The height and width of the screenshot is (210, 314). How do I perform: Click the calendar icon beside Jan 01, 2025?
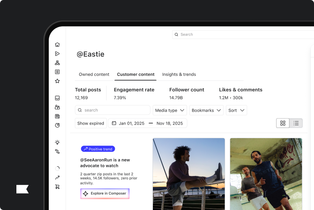[x=114, y=123]
